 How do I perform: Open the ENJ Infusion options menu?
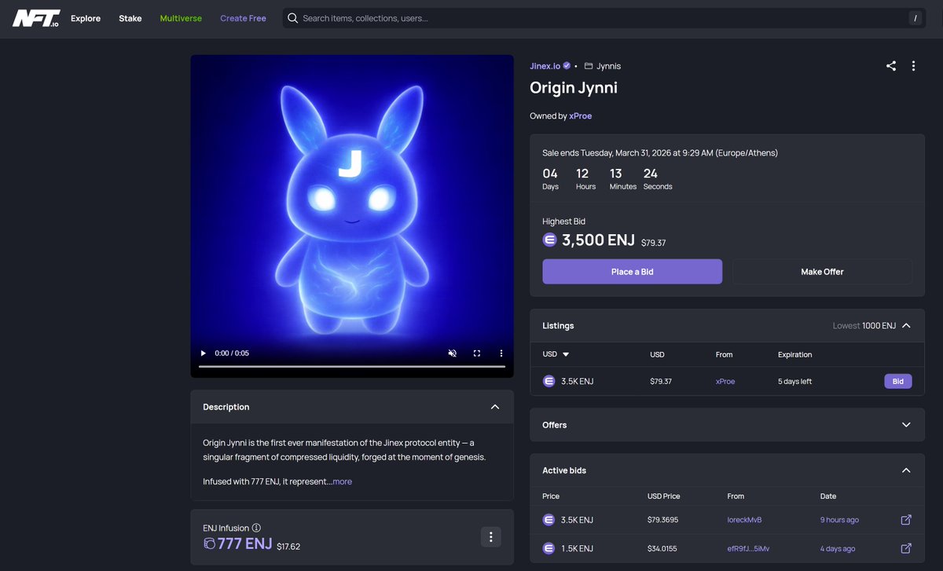[x=490, y=536]
